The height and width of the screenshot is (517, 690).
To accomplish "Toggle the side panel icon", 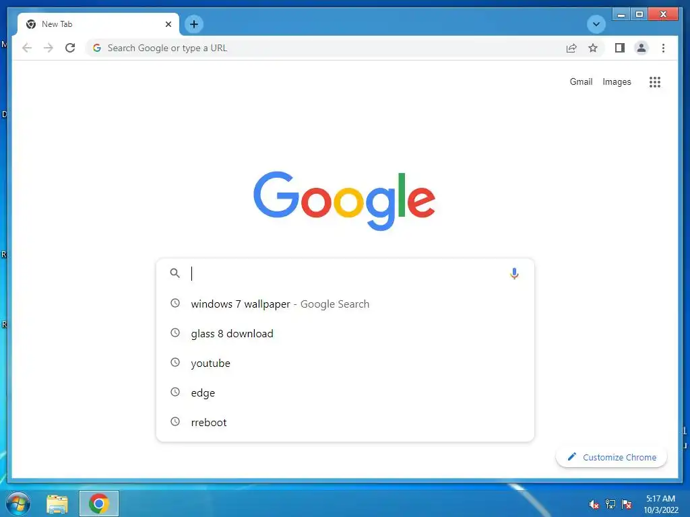I will (x=620, y=48).
